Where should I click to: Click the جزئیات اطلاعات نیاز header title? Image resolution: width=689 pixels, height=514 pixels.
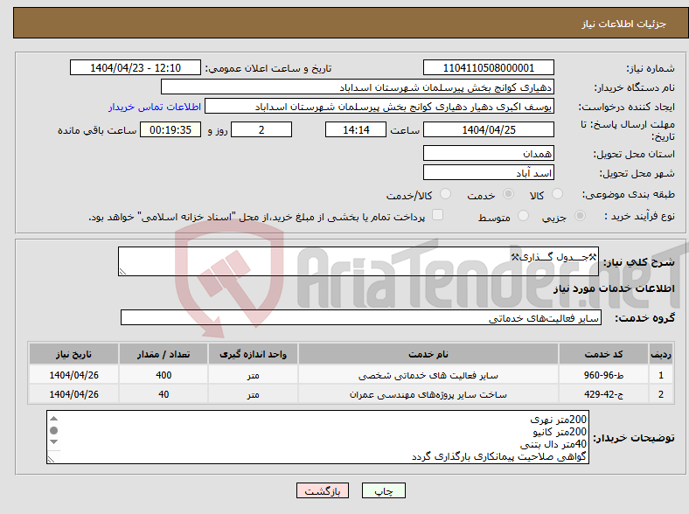click(x=624, y=24)
